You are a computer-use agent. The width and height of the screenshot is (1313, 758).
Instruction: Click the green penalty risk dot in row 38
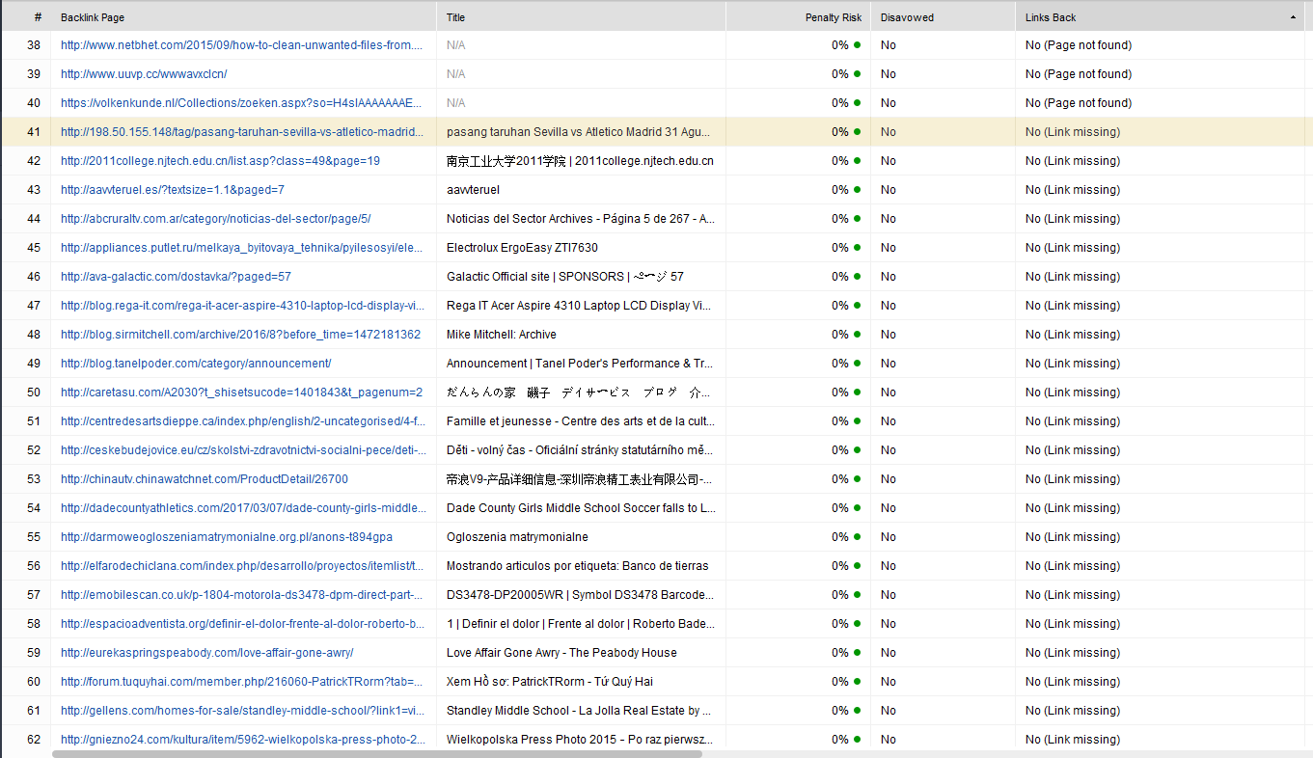point(857,45)
